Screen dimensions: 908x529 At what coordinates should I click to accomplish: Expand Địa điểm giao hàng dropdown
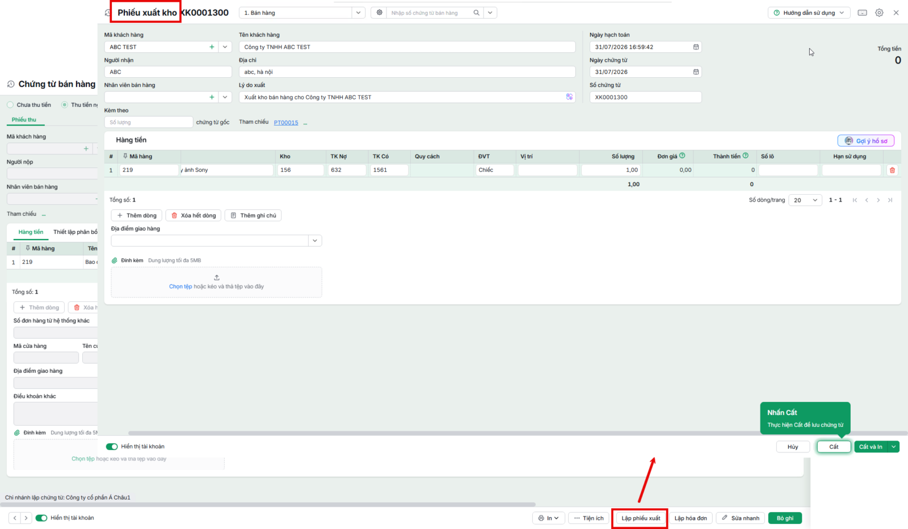[315, 241]
